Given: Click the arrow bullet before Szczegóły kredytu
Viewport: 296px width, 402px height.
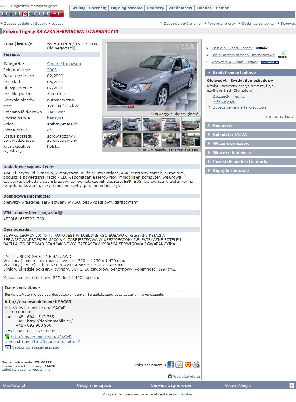Looking at the screenshot, I should click(210, 97).
